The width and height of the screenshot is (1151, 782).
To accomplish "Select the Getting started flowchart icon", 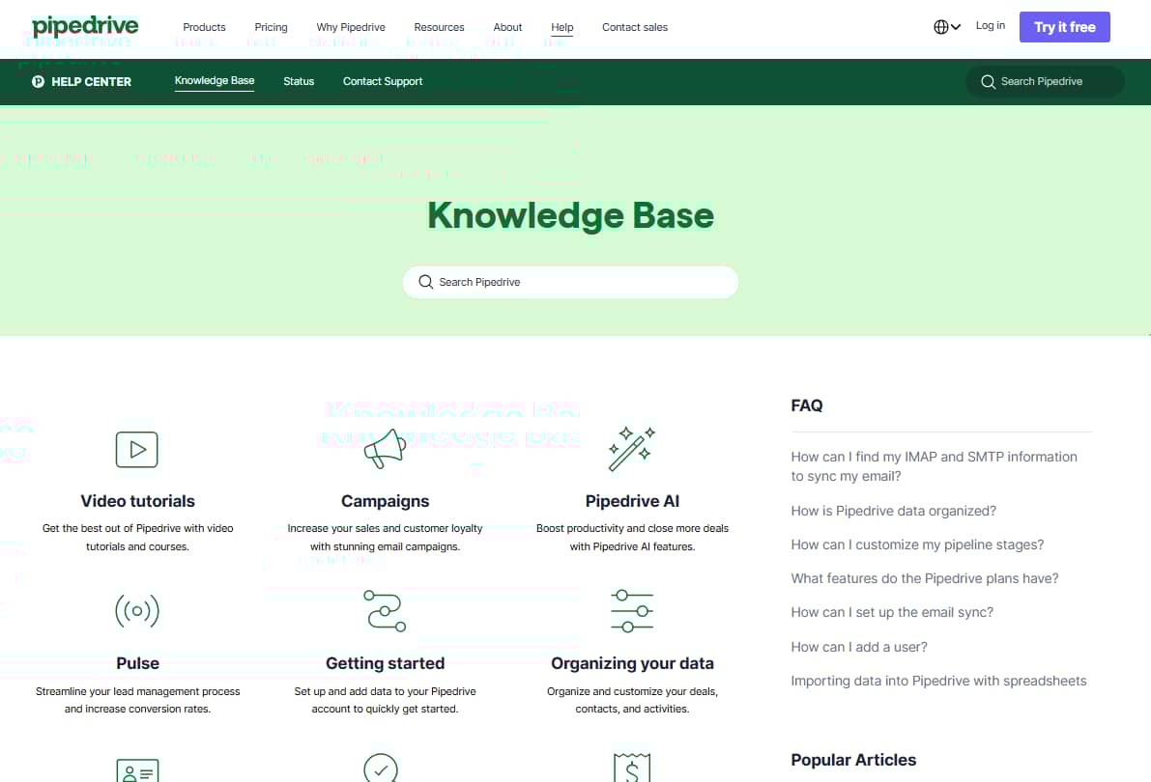I will coord(385,610).
